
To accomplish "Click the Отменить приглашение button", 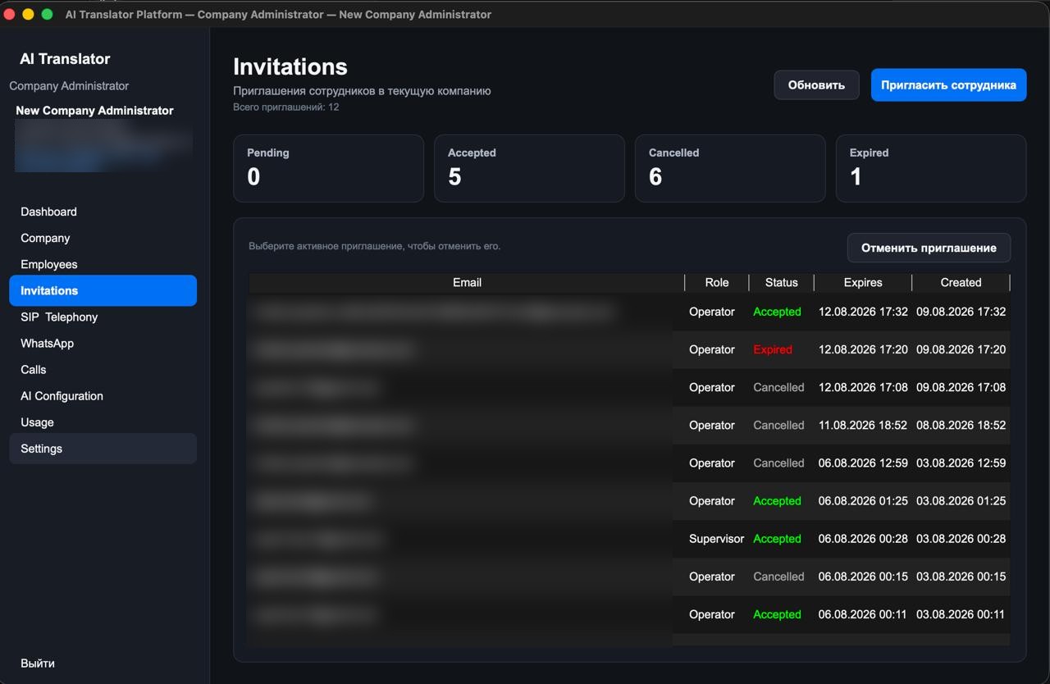I will pyautogui.click(x=929, y=248).
